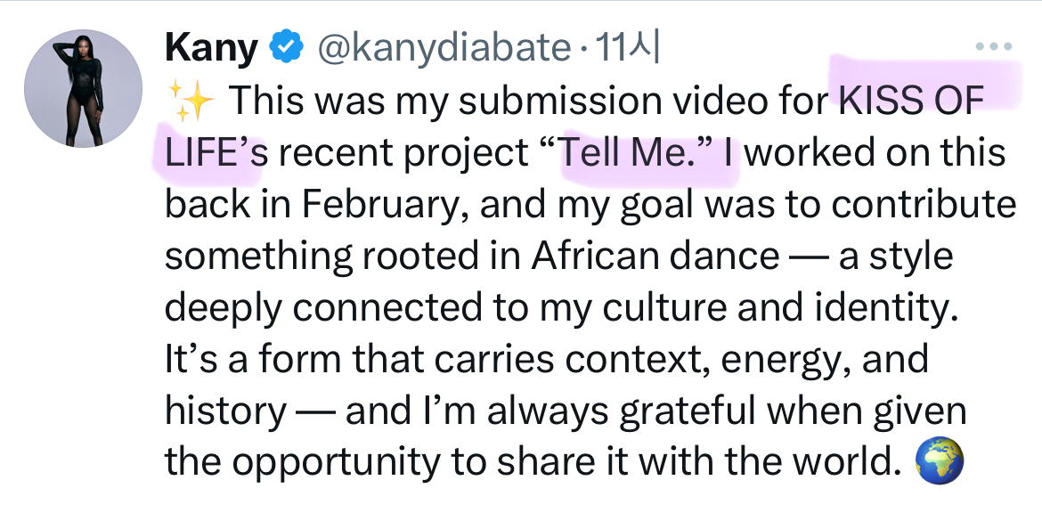Click the sparkles emoji starting the tweet
The height and width of the screenshot is (521, 1042).
tap(190, 102)
